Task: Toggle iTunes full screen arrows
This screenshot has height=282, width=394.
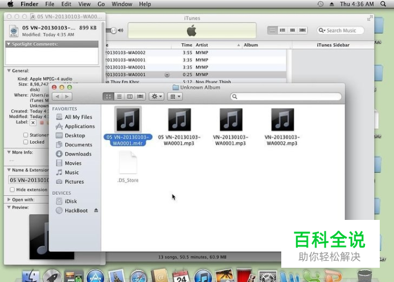Action: click(x=370, y=18)
